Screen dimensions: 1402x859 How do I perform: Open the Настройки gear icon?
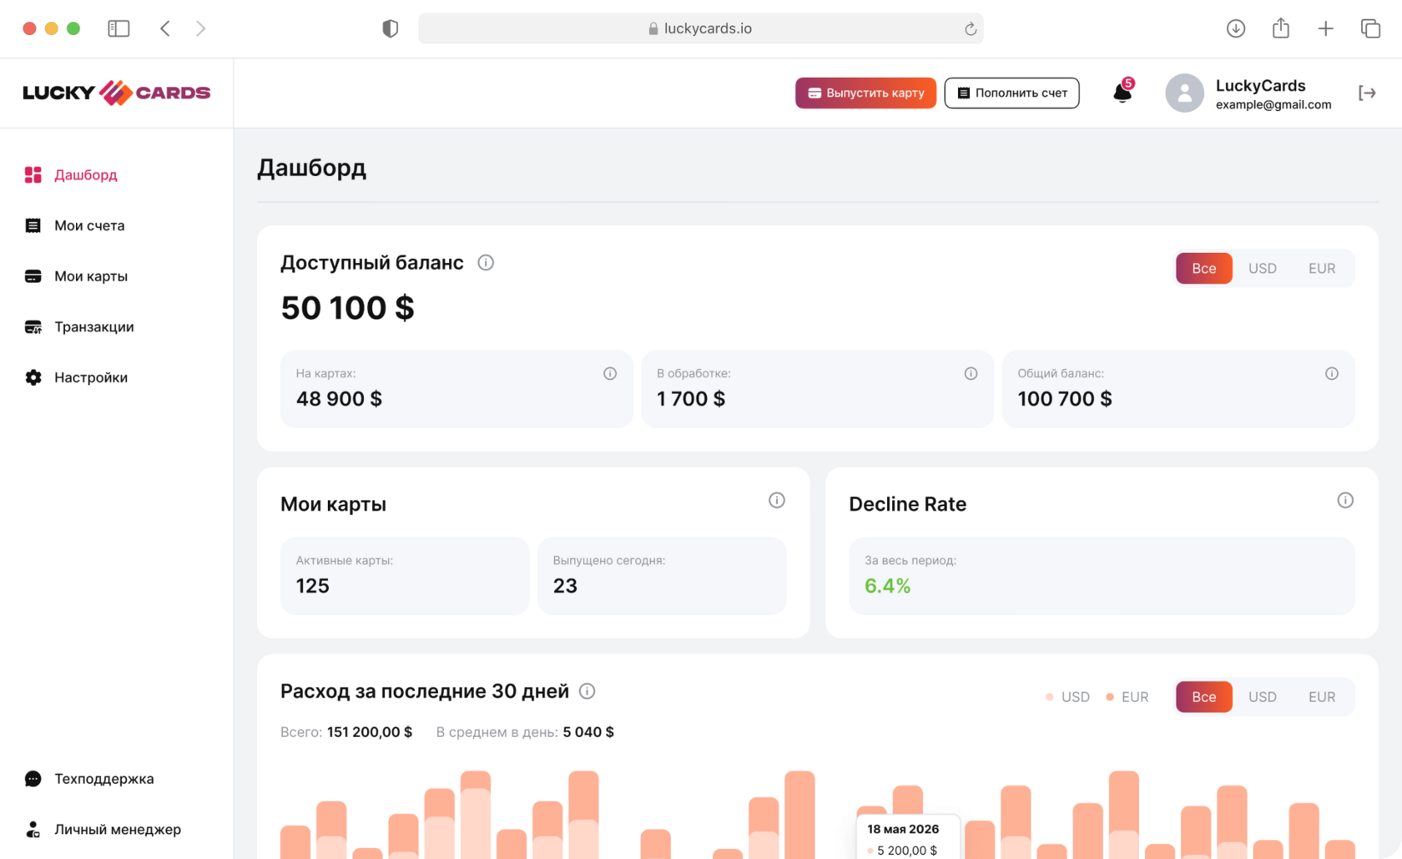click(x=33, y=377)
